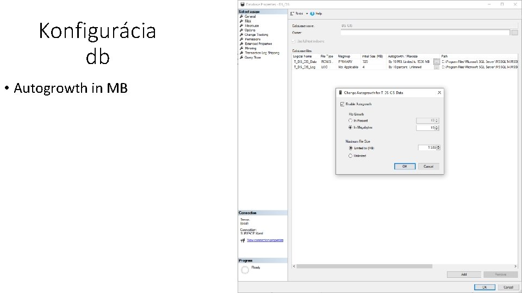Toggle the Use full-text indexing checkbox

pos(293,41)
